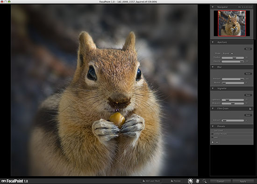Adjust the Vignette Midpoint slider
The width and height of the screenshot is (257, 184).
pyautogui.click(x=233, y=103)
